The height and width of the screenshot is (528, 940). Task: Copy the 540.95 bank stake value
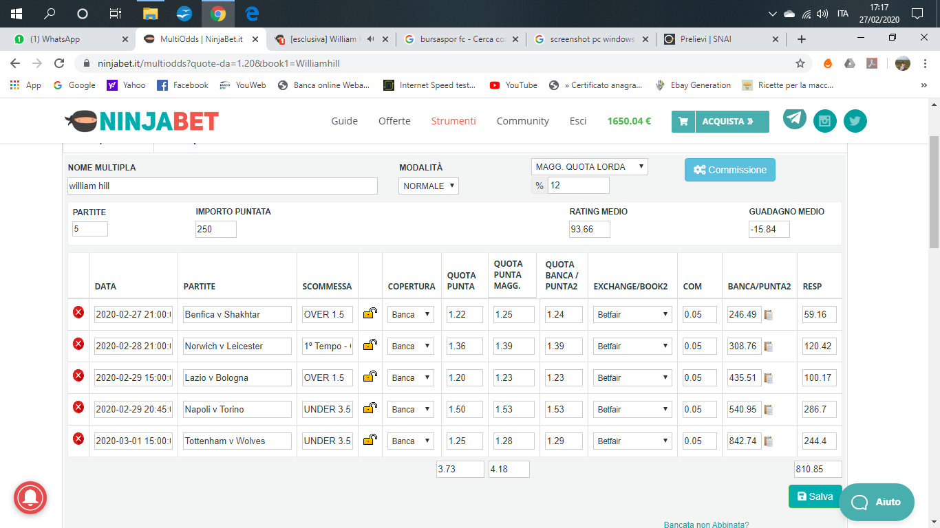(769, 410)
